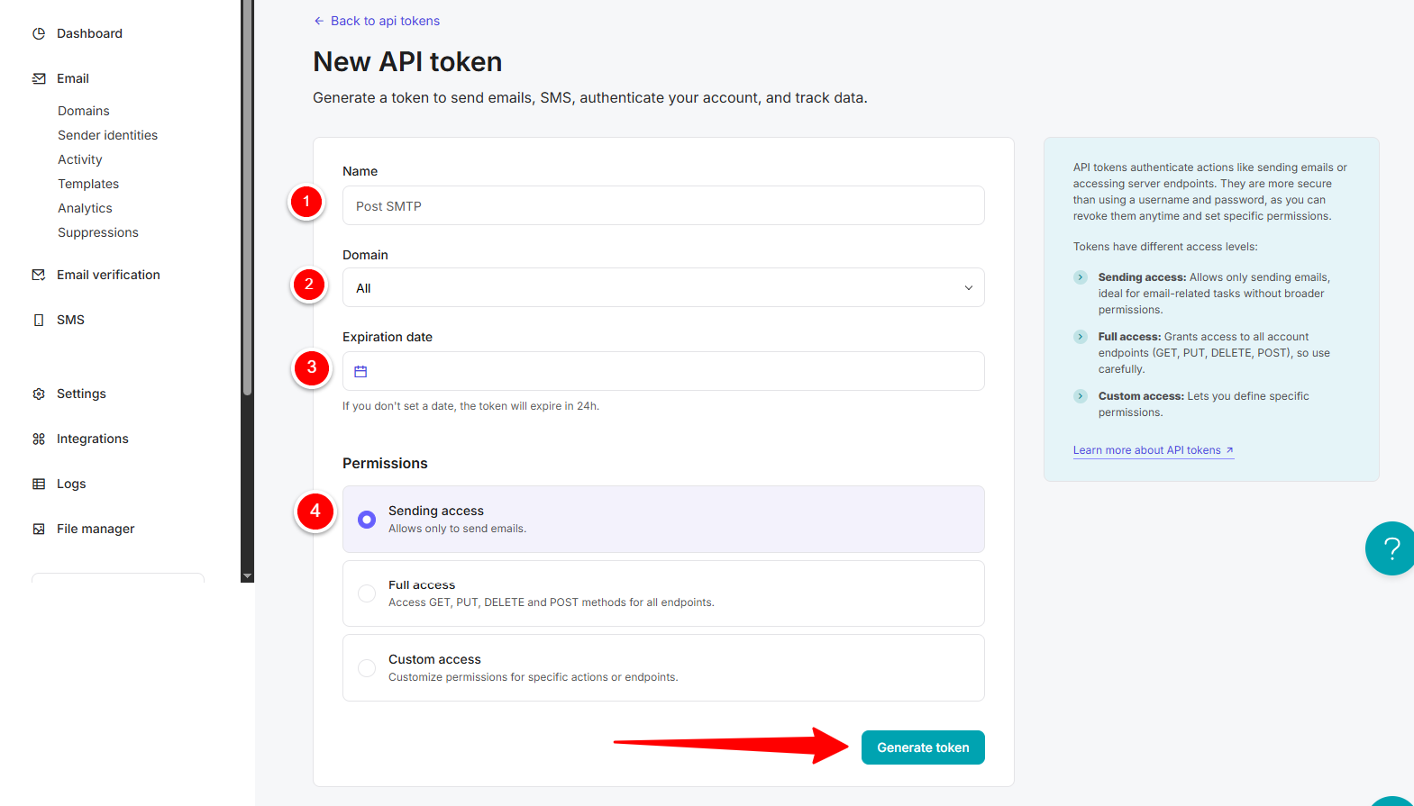Open the Templates submenu item

(88, 184)
